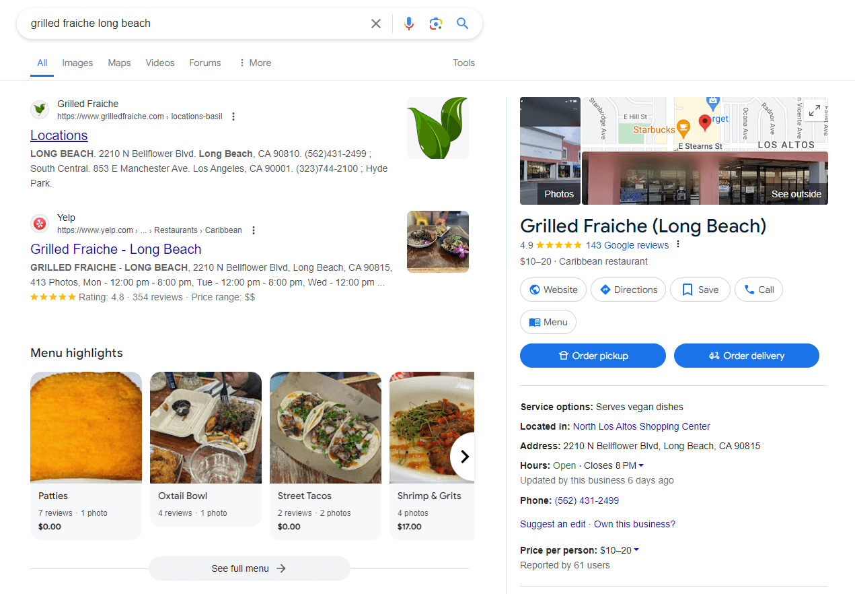
Task: Open the Oxtail Bowl menu photo
Action: point(205,428)
